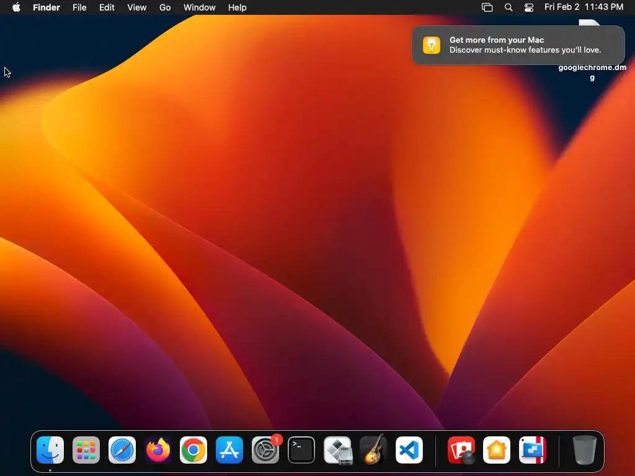Screen dimensions: 635x476
Task: Open the Help menu
Action: point(238,7)
